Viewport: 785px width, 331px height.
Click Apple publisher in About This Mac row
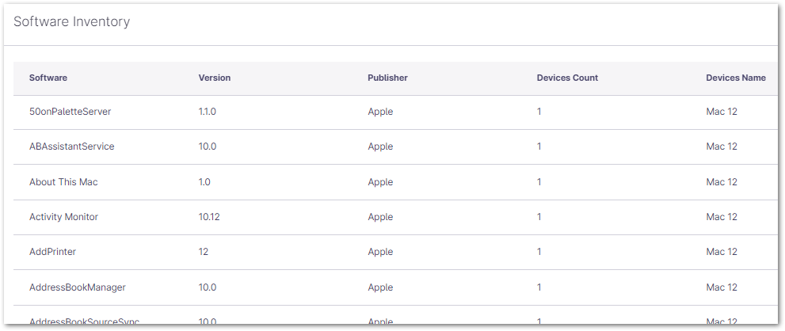(380, 182)
